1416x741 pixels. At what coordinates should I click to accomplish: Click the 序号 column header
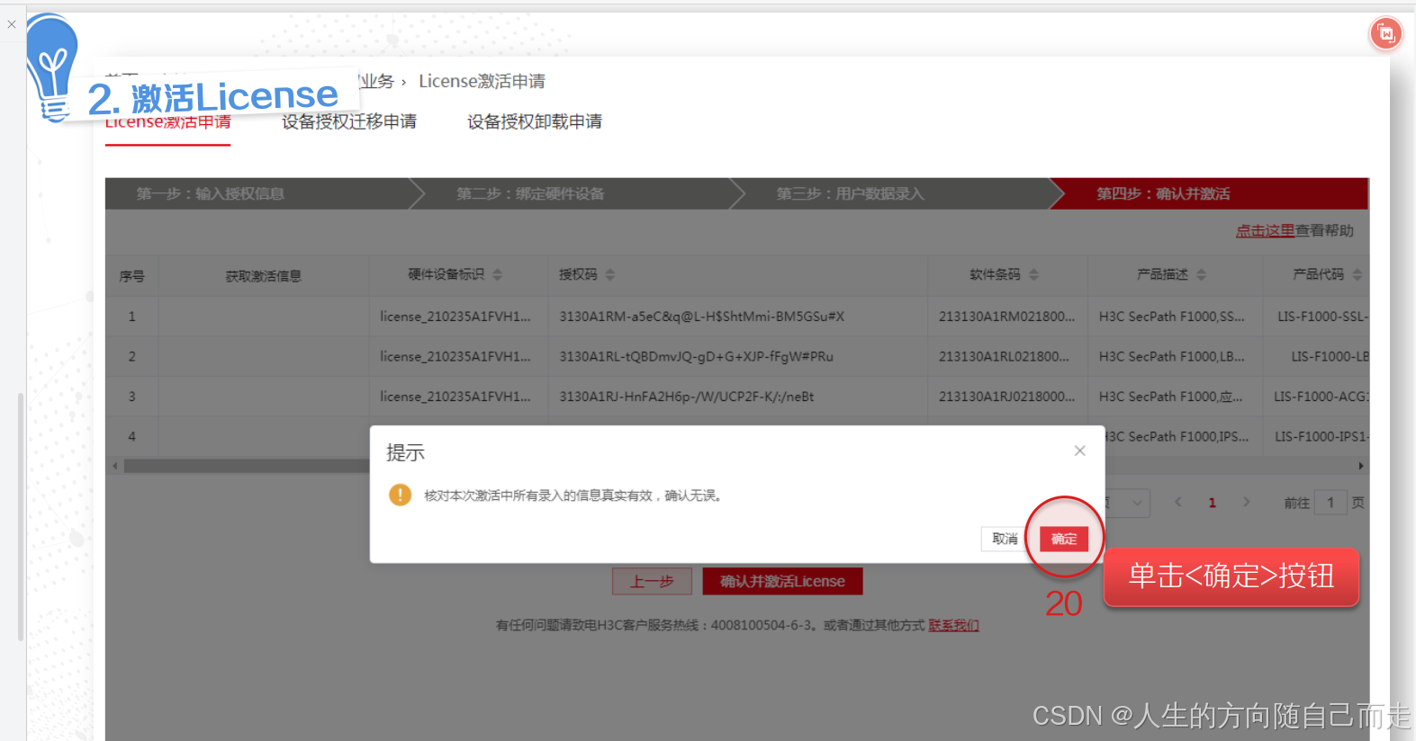(131, 276)
